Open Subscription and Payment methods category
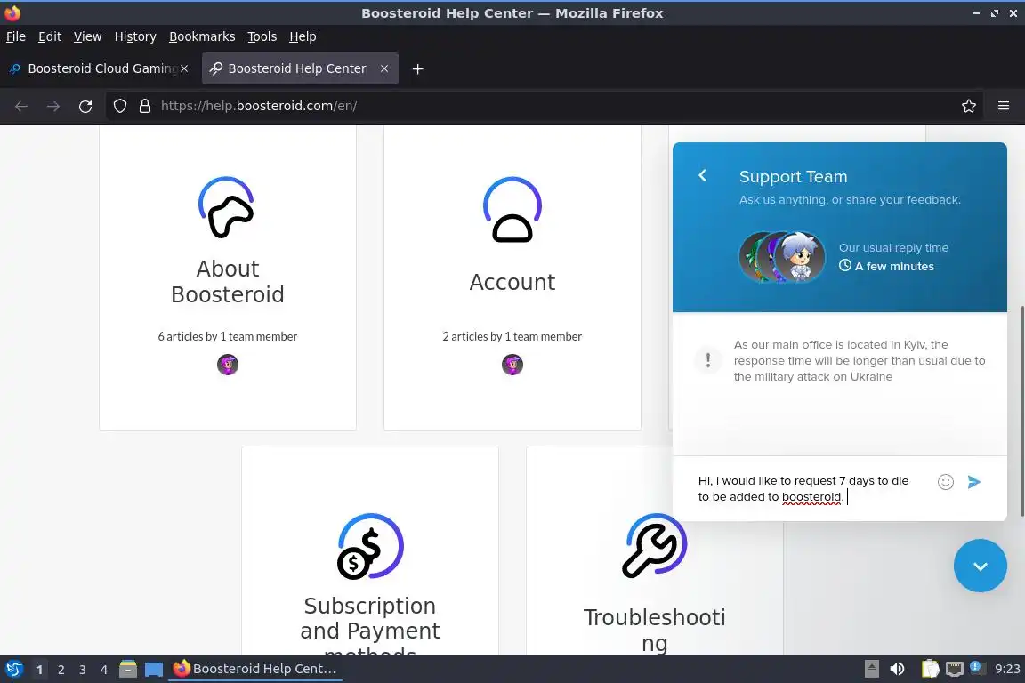Screen dimensions: 1025x683 click(x=370, y=624)
